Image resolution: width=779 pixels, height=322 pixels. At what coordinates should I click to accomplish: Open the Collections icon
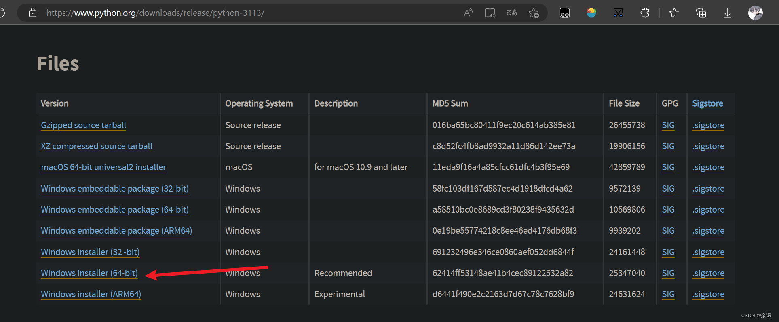tap(701, 13)
